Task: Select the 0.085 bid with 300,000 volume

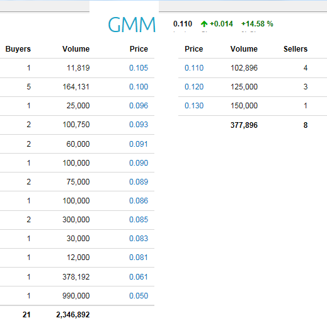Action: click(x=139, y=220)
